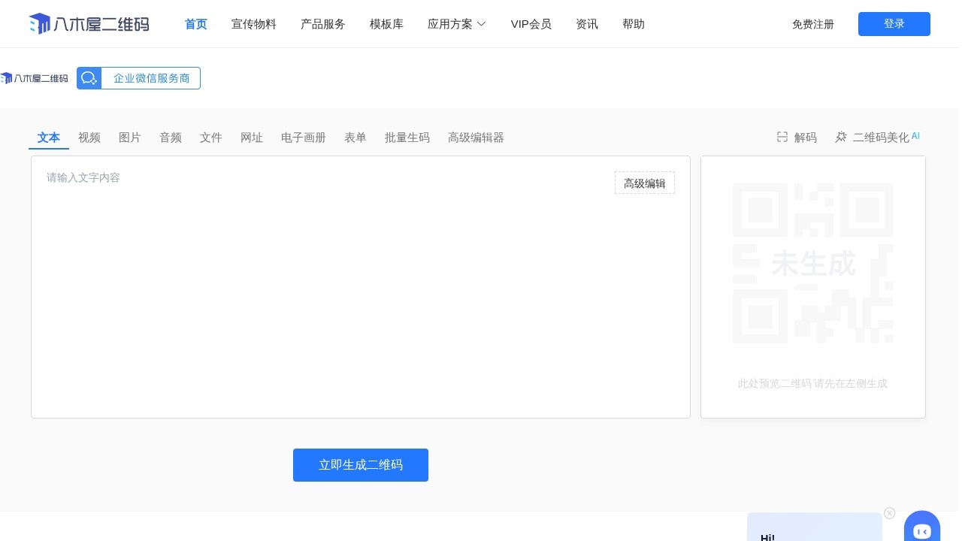Open the 模板库 menu item
This screenshot has width=962, height=541.
tap(386, 24)
